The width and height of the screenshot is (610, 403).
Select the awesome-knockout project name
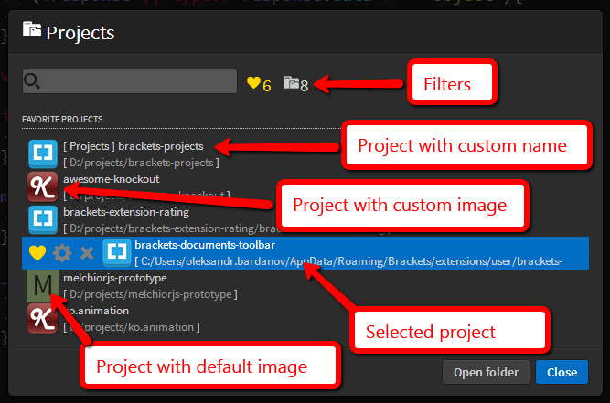click(112, 179)
